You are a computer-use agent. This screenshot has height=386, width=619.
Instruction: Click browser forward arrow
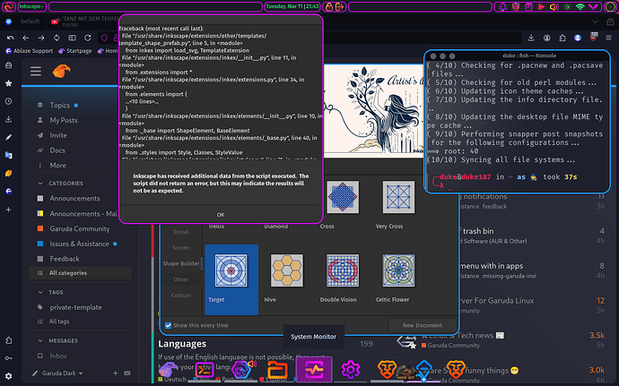41,38
